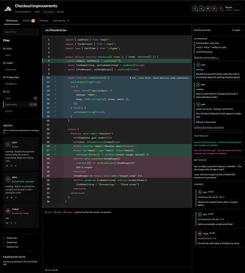Open the S avatar in the People header
The height and width of the screenshot is (273, 245).
pyautogui.click(x=195, y=9)
